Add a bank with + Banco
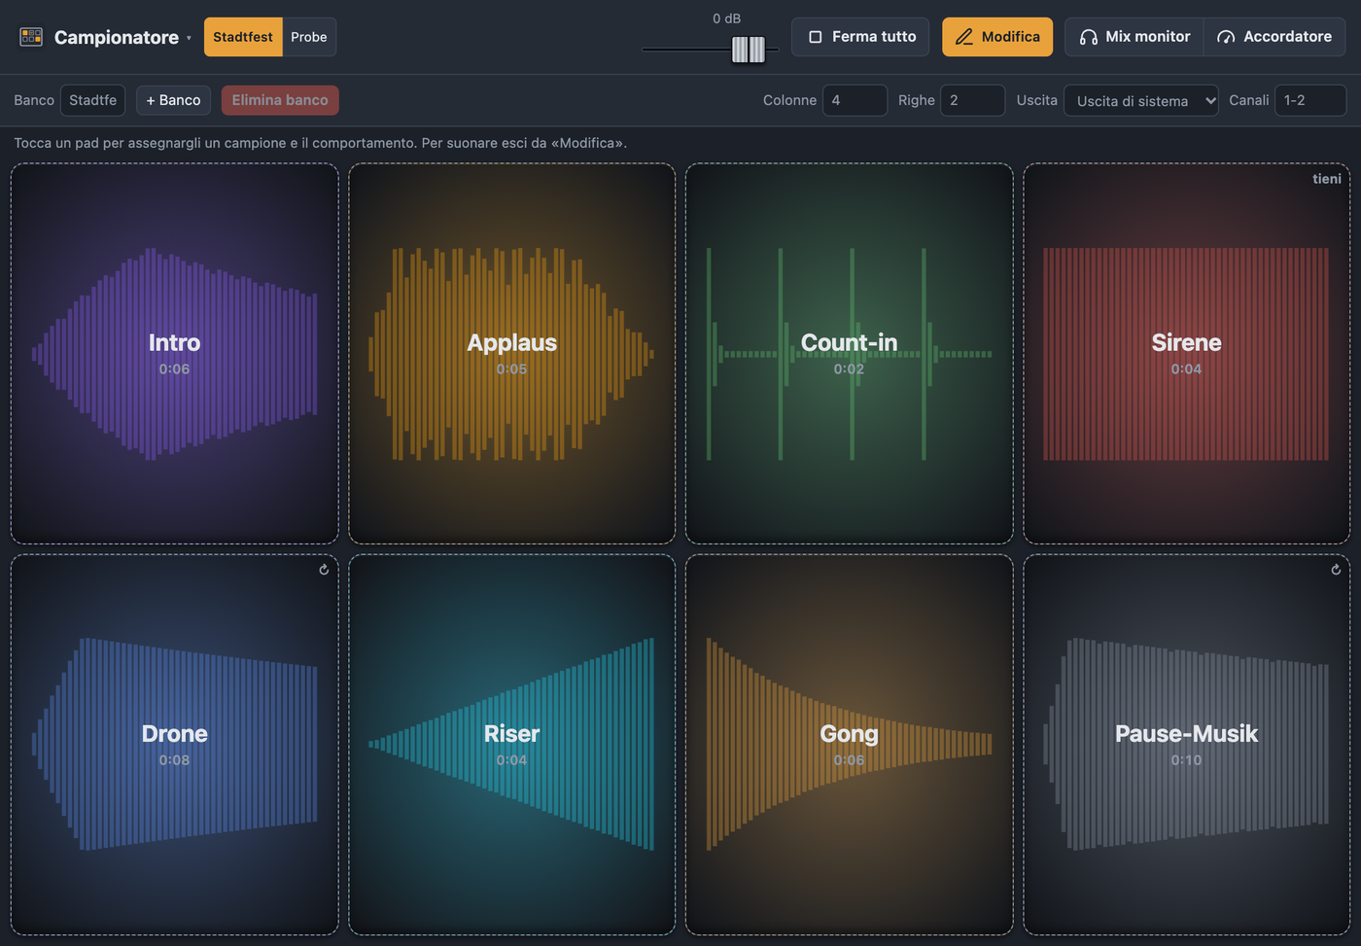The height and width of the screenshot is (946, 1361). coord(173,100)
